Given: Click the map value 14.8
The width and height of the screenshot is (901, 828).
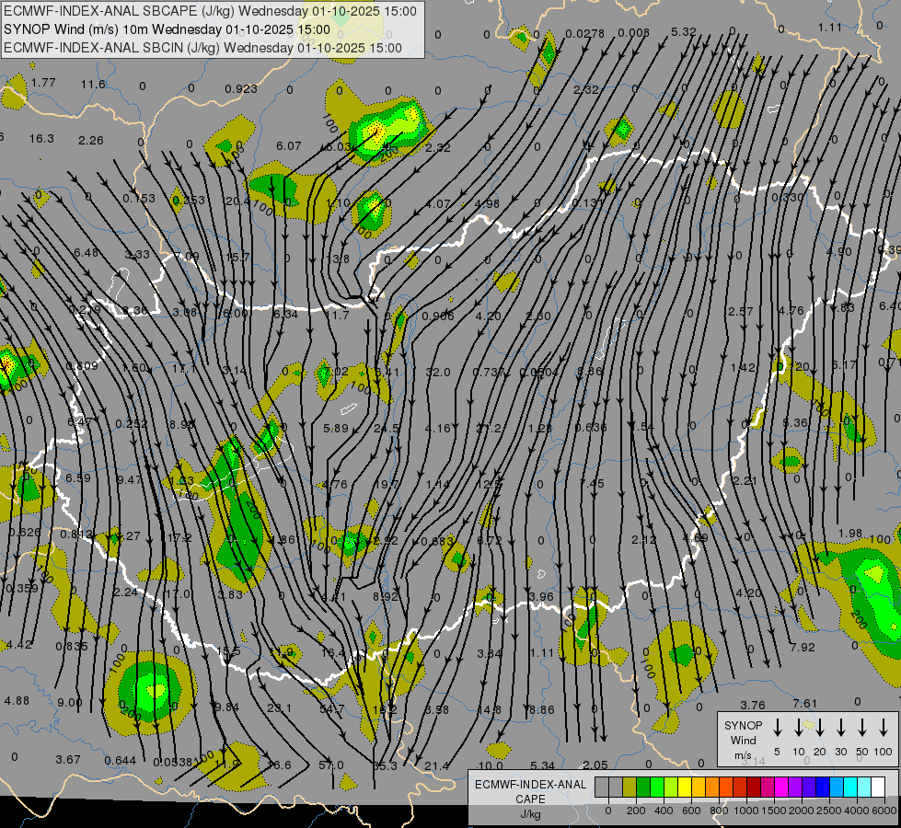Looking at the screenshot, I should tap(490, 709).
